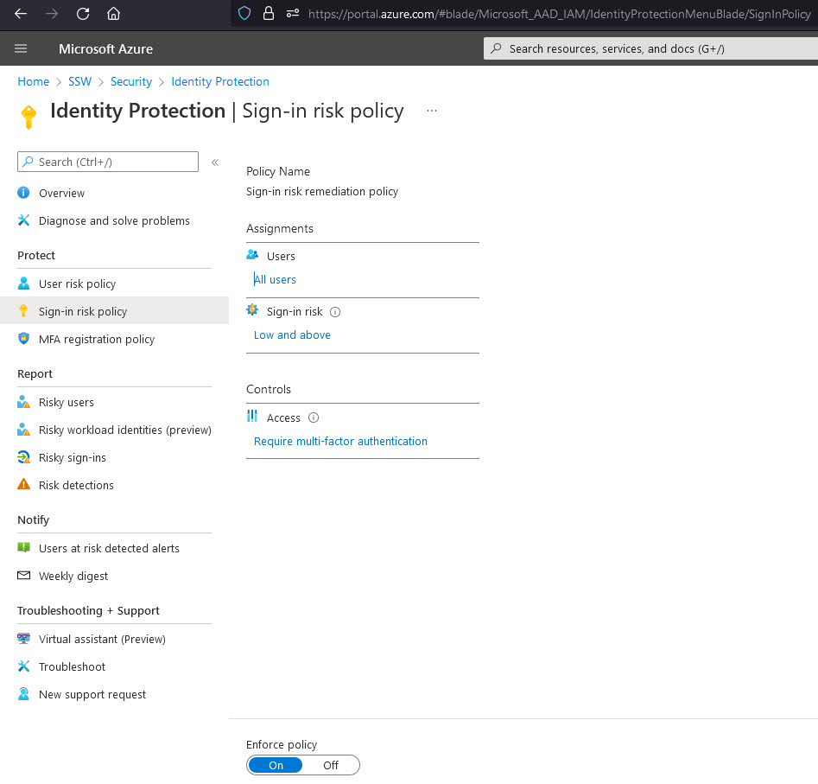Click the Access info icon
Screen dimensions: 818x784
tap(314, 417)
